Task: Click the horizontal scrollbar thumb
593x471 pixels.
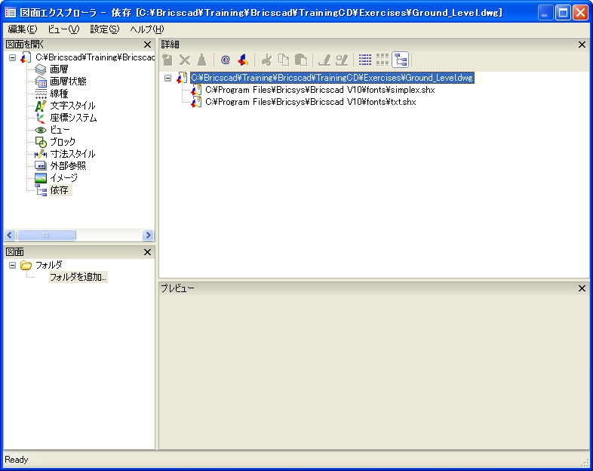Action: (x=46, y=235)
